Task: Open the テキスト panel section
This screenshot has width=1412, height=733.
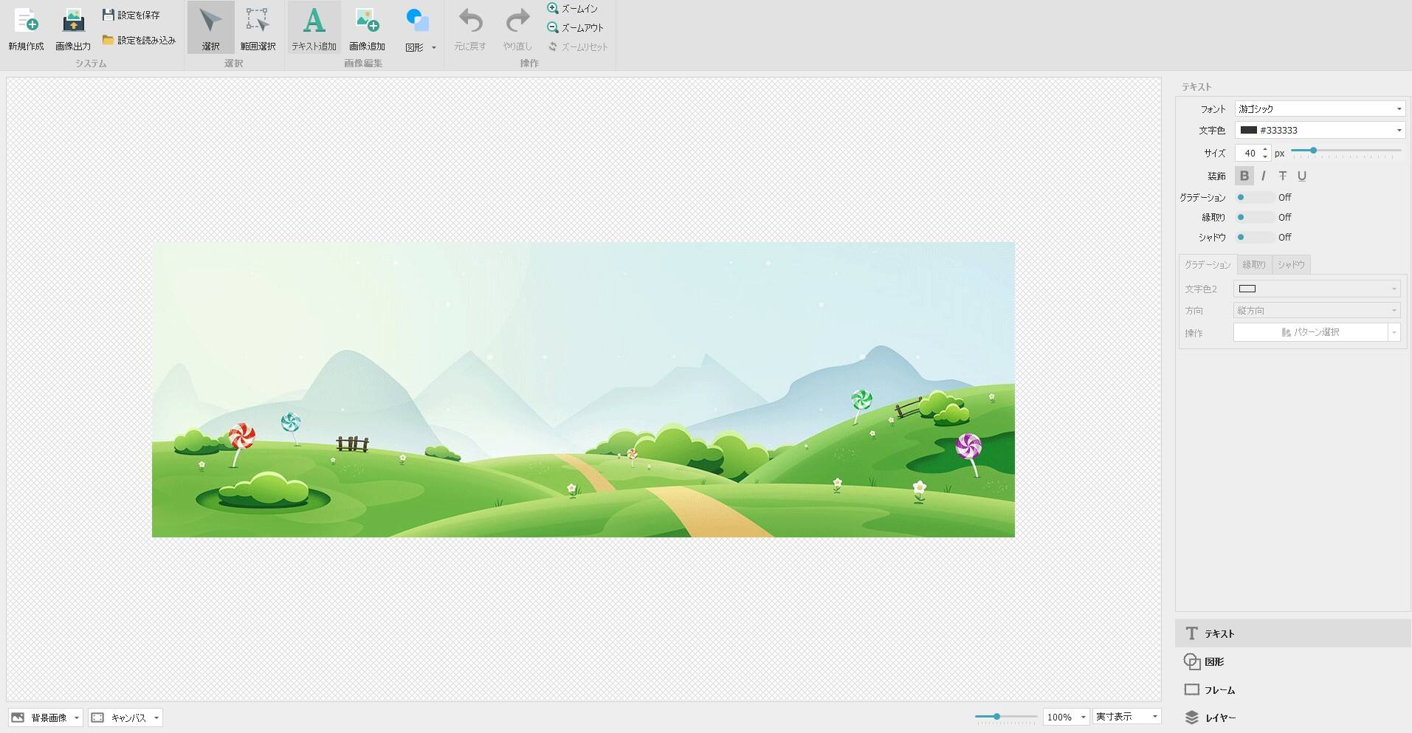Action: [x=1293, y=633]
